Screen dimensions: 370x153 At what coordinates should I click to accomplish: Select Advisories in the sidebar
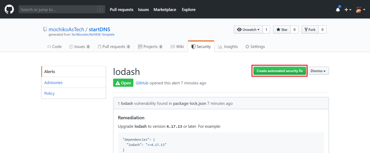click(53, 83)
